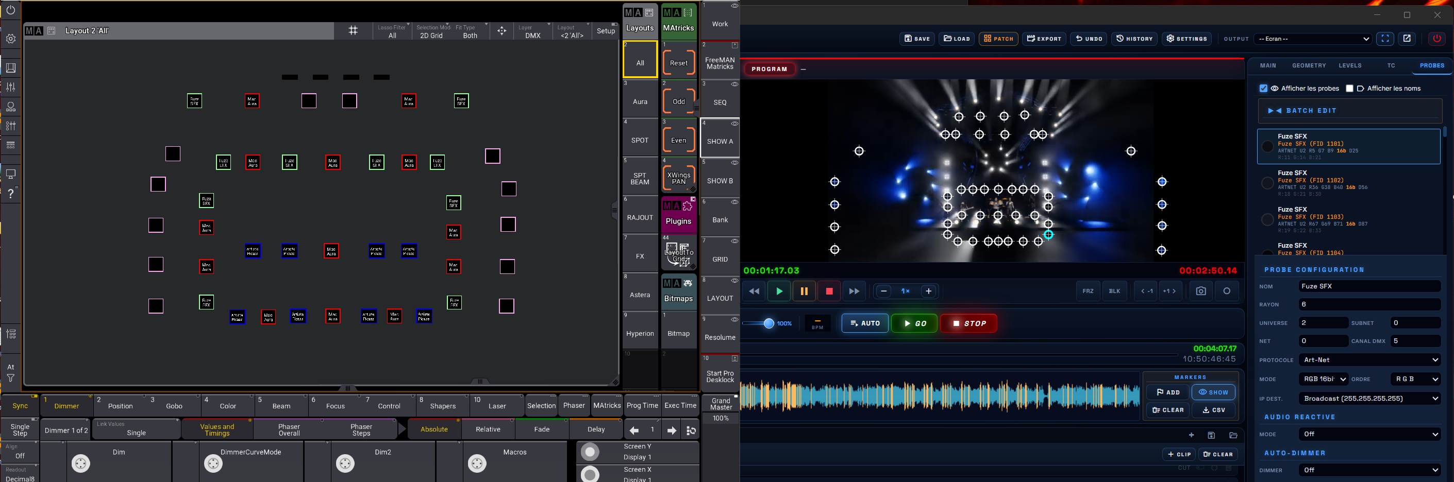This screenshot has width=1454, height=482.
Task: Click the red power icon at top right
Action: coord(1437,39)
